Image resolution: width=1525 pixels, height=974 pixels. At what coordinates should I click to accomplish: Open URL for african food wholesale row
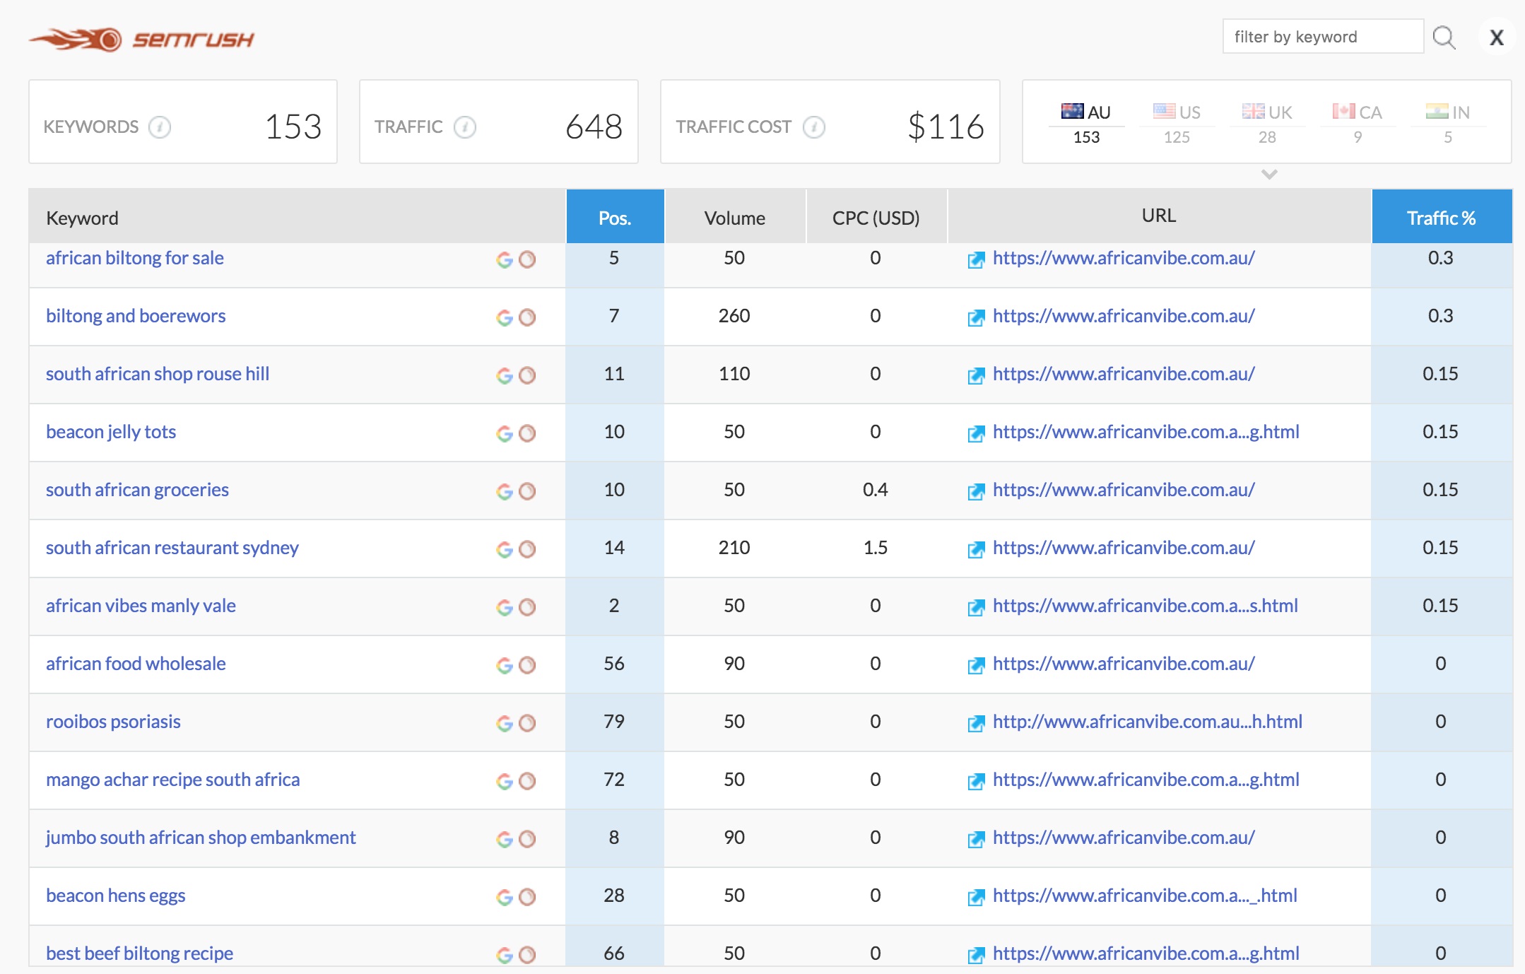[x=1124, y=664]
